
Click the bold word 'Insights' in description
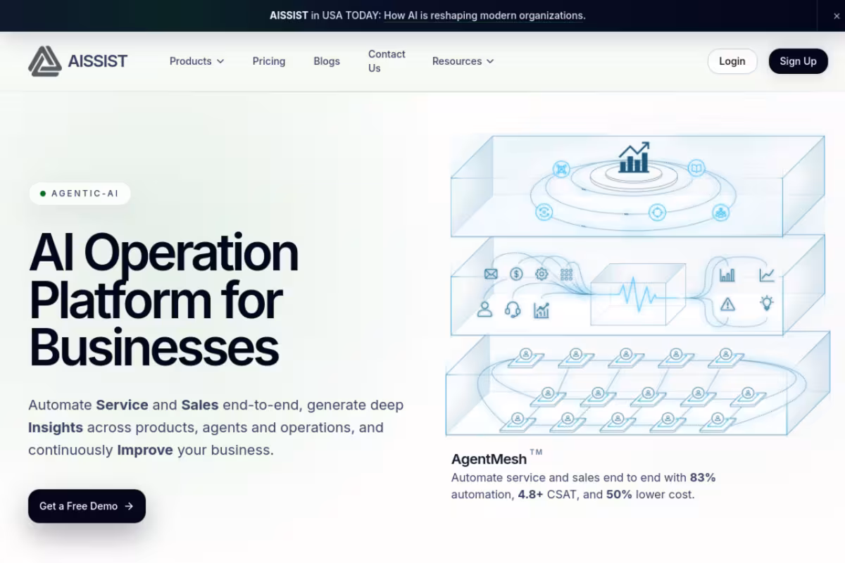pos(56,427)
